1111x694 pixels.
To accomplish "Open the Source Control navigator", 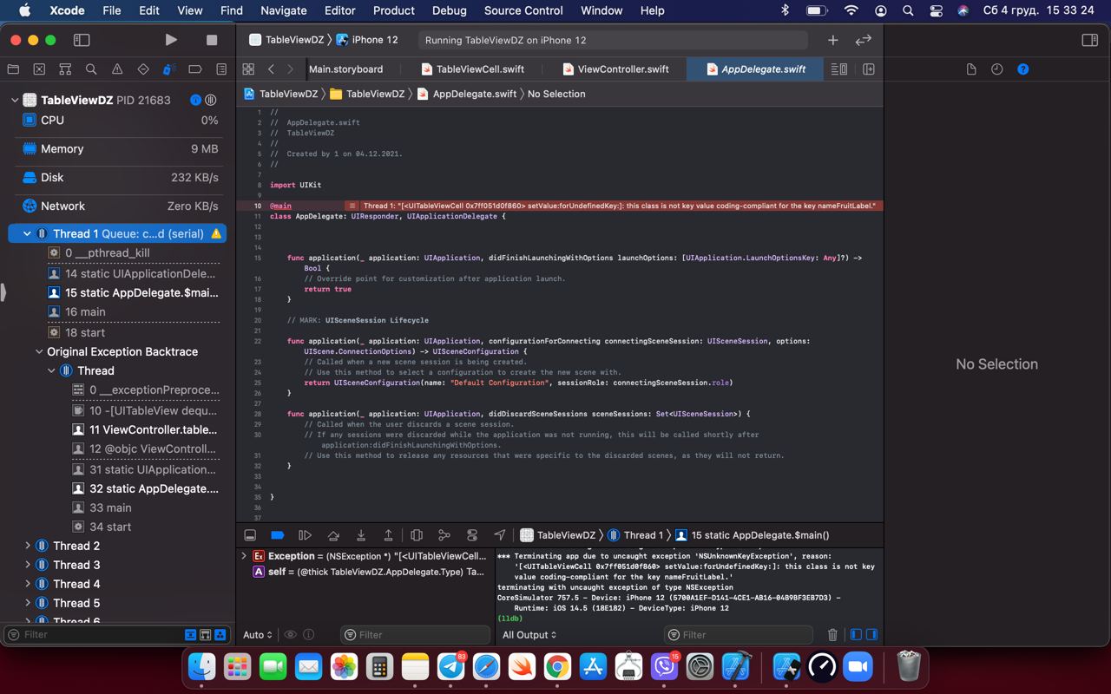I will click(x=39, y=69).
